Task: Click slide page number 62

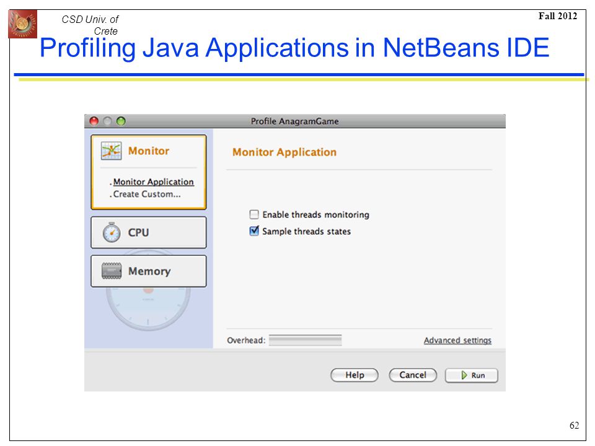Action: coord(575,425)
